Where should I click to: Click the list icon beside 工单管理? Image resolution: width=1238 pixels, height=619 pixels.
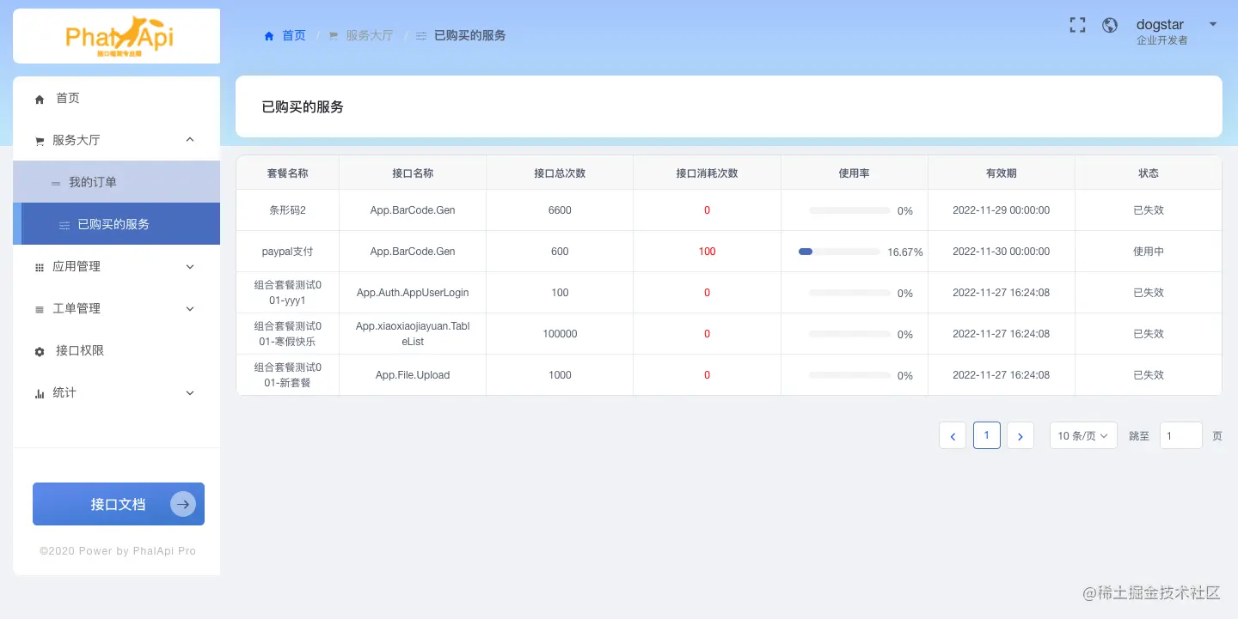[x=40, y=309]
